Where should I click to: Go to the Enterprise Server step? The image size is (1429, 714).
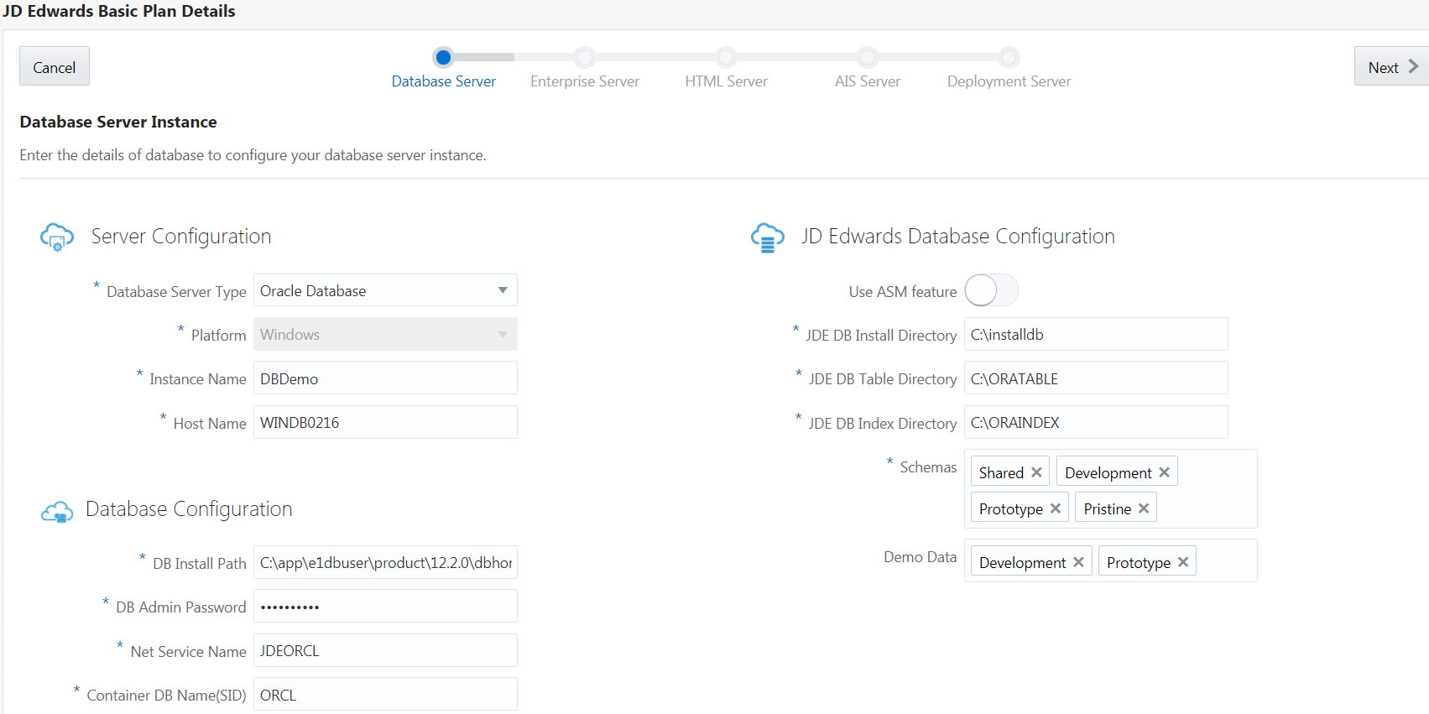point(585,81)
